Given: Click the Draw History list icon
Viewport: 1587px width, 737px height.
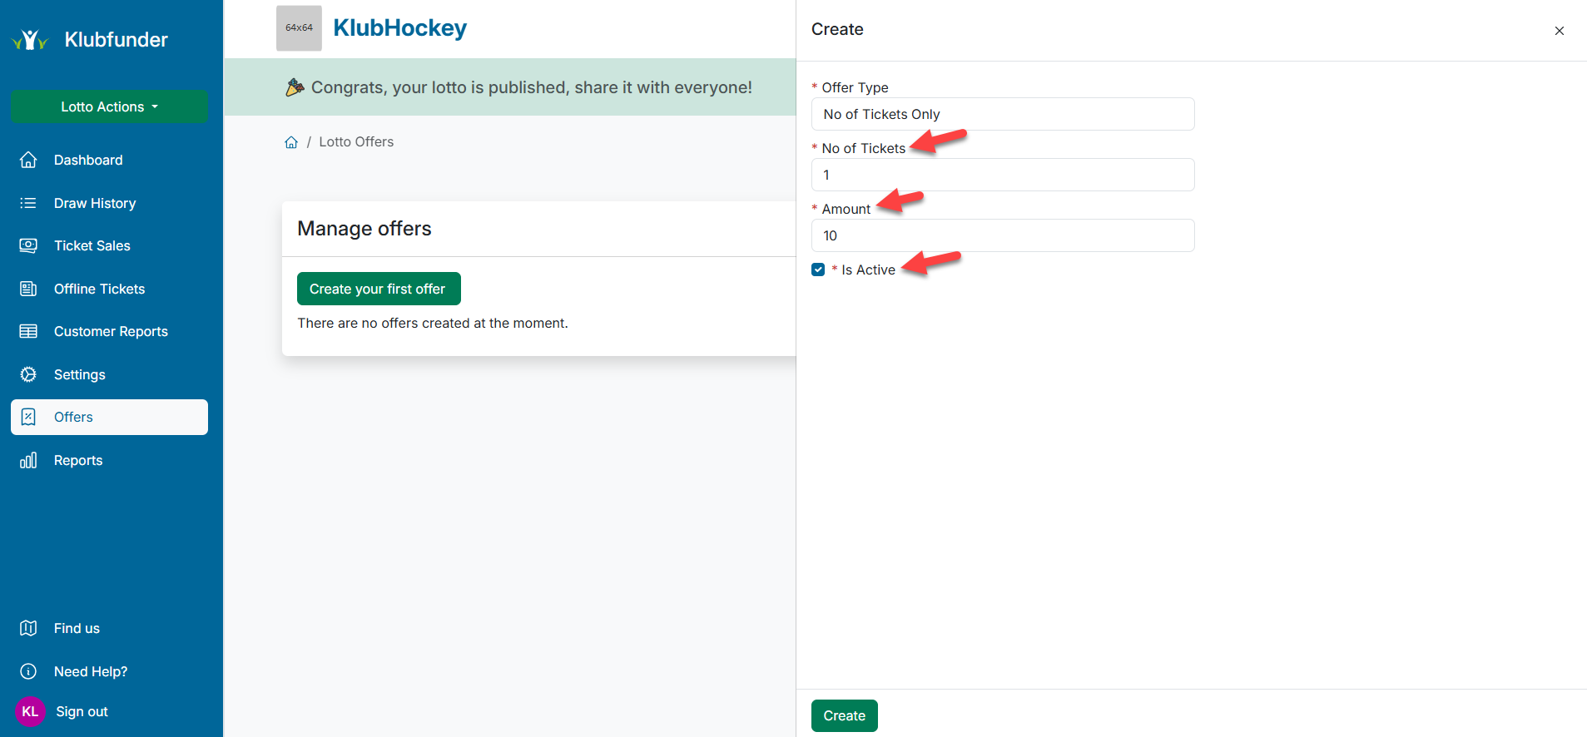Looking at the screenshot, I should [28, 203].
